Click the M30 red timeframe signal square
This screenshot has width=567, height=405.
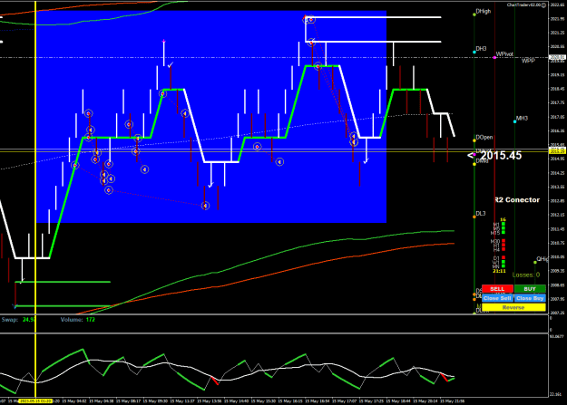click(x=503, y=241)
